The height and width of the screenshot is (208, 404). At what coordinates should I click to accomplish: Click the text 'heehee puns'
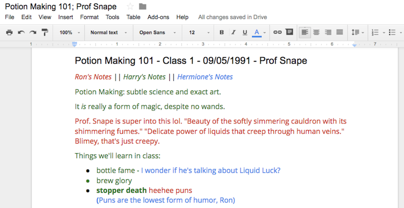click(x=171, y=191)
